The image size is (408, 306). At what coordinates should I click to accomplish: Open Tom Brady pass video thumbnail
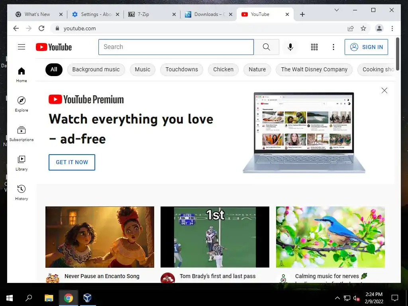(x=215, y=237)
